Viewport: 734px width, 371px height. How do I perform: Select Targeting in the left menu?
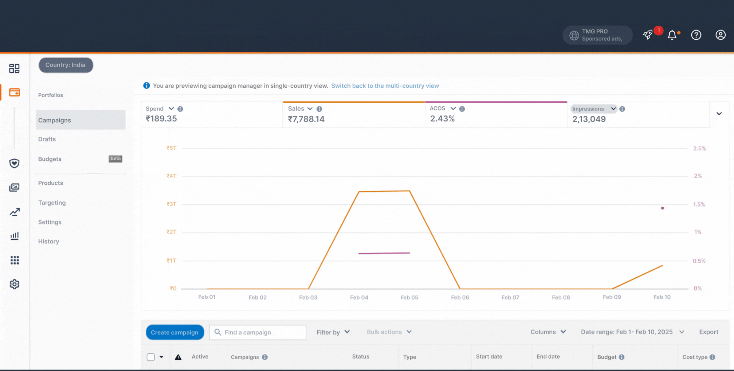(x=52, y=203)
